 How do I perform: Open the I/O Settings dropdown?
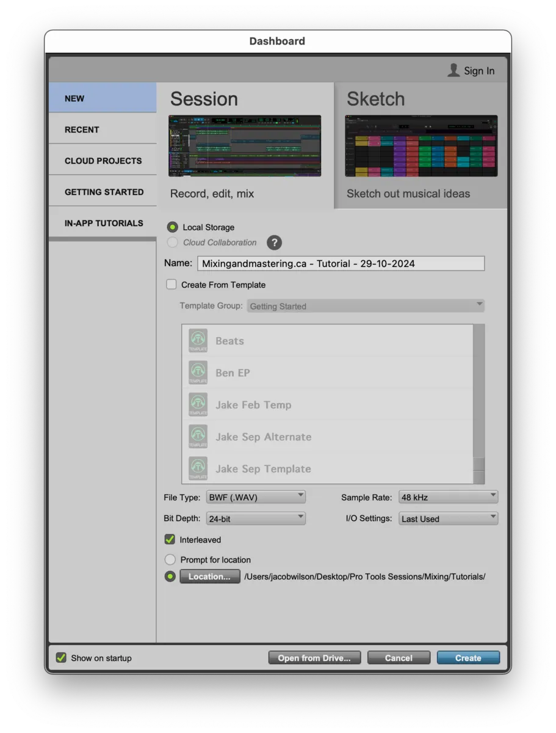pyautogui.click(x=448, y=518)
